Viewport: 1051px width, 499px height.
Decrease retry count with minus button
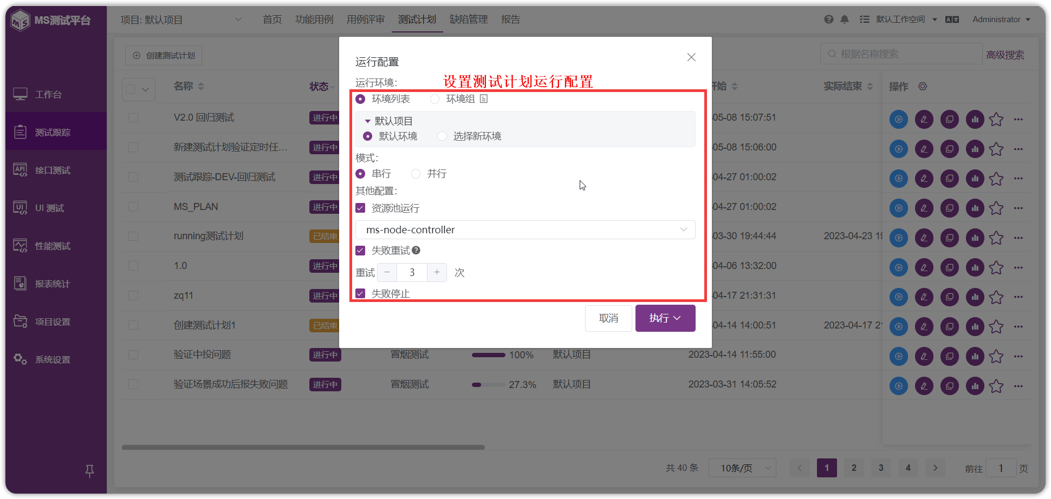pos(387,272)
